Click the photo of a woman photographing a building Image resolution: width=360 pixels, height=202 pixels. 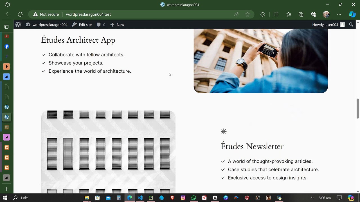[261, 61]
